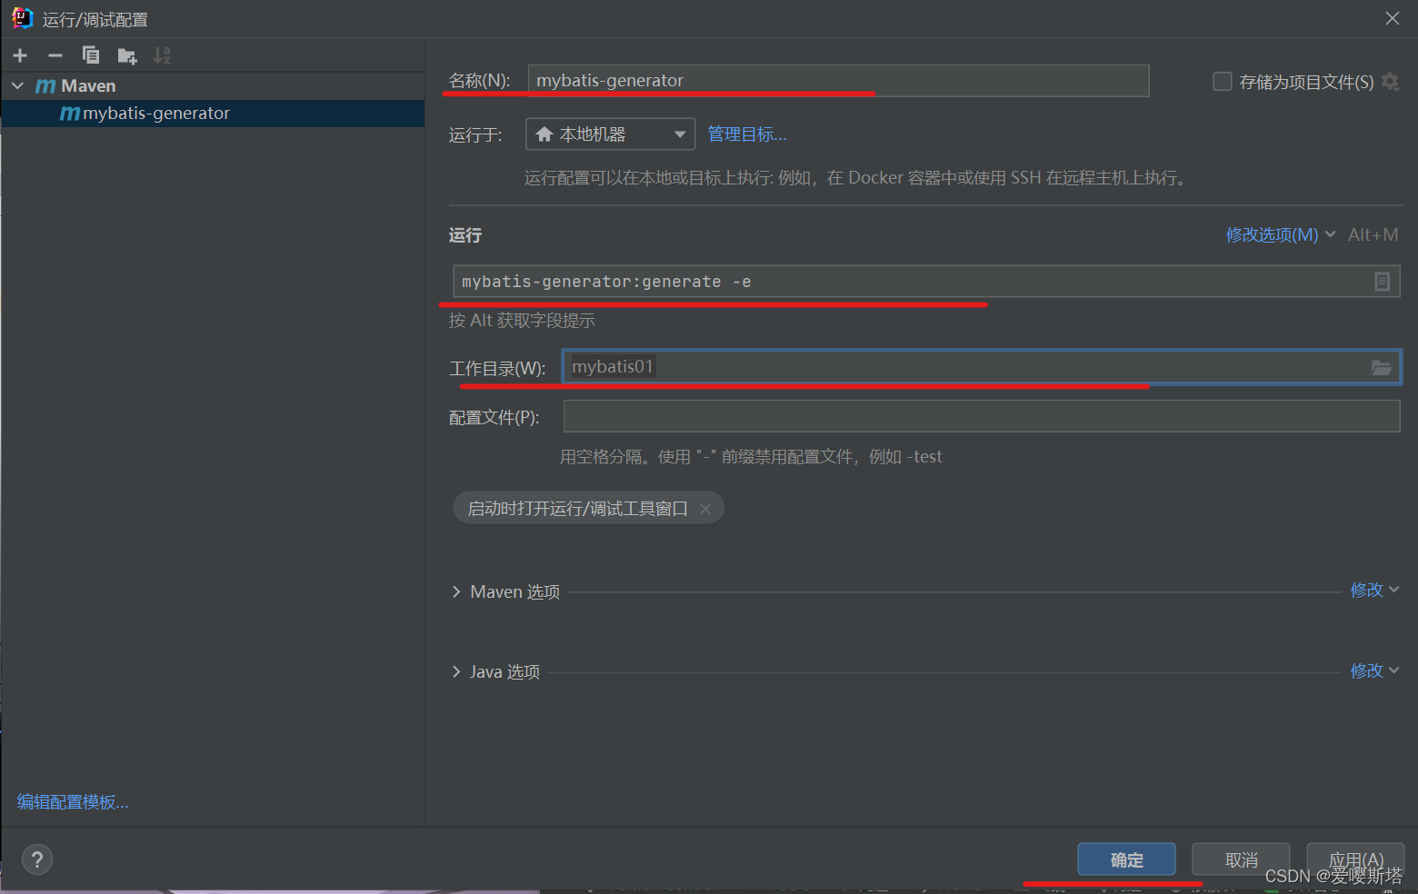Add a new configuration with the plus icon
Image resolution: width=1418 pixels, height=894 pixels.
tap(20, 55)
